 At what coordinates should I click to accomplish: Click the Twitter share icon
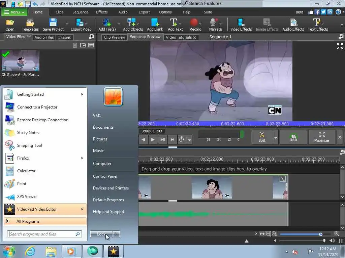click(323, 12)
